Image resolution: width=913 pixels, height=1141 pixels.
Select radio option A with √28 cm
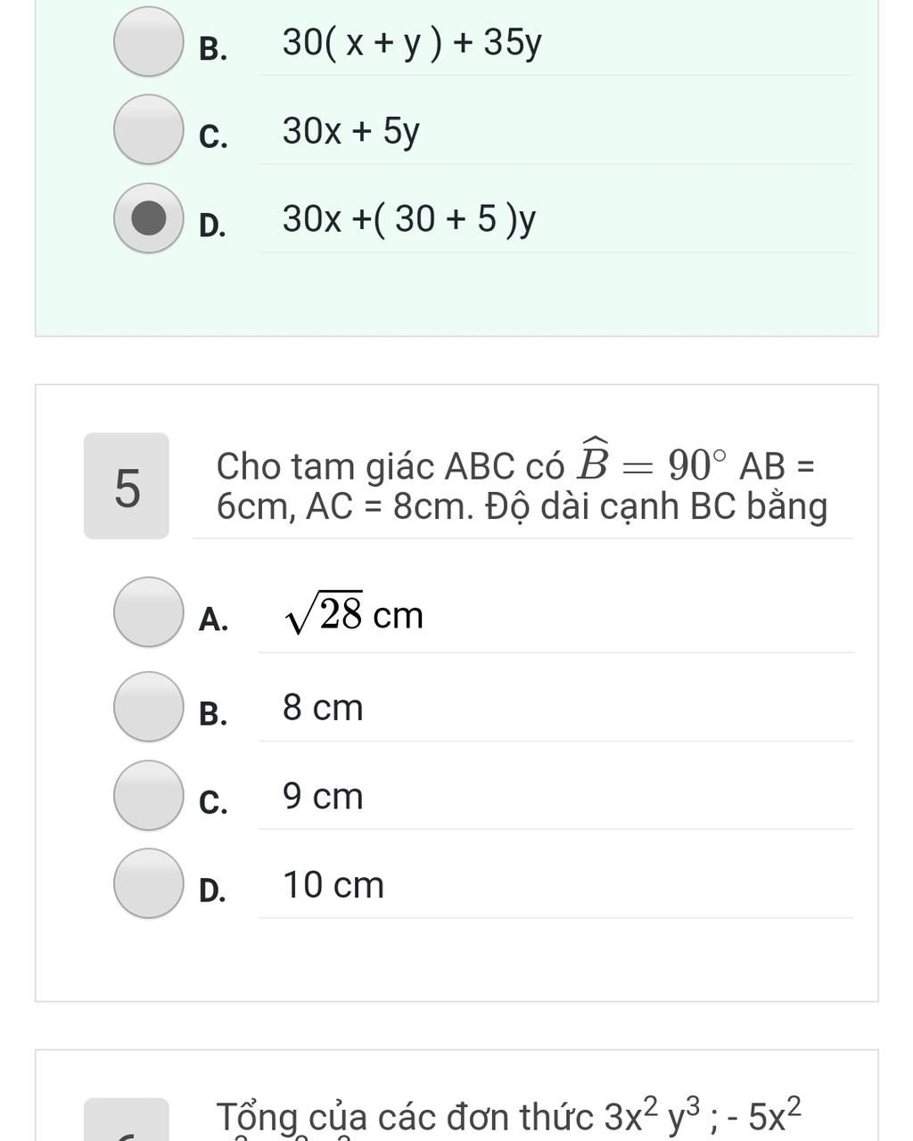click(x=149, y=612)
